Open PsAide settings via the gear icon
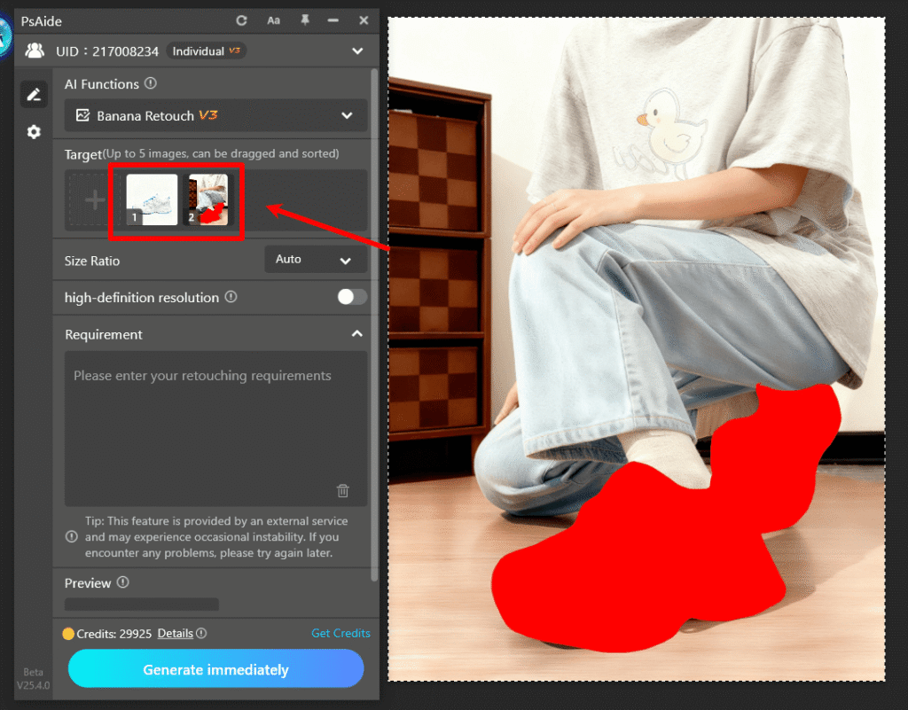 tap(33, 131)
